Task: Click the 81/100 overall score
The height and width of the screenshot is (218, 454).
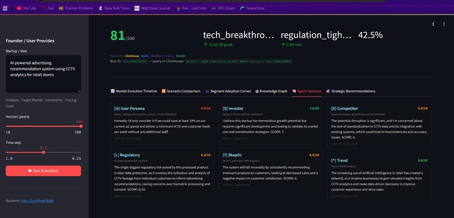Action: (x=122, y=35)
